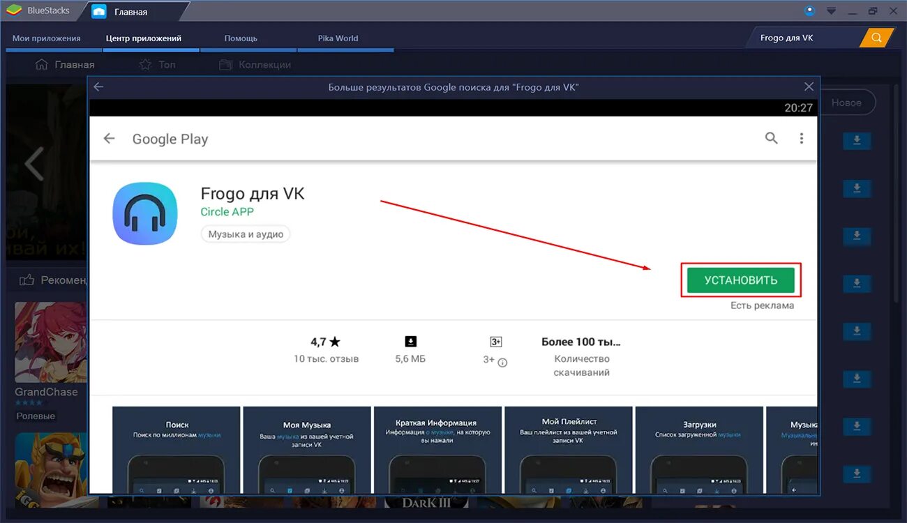Open the Google Play three-dot menu
This screenshot has height=523, width=907.
802,138
